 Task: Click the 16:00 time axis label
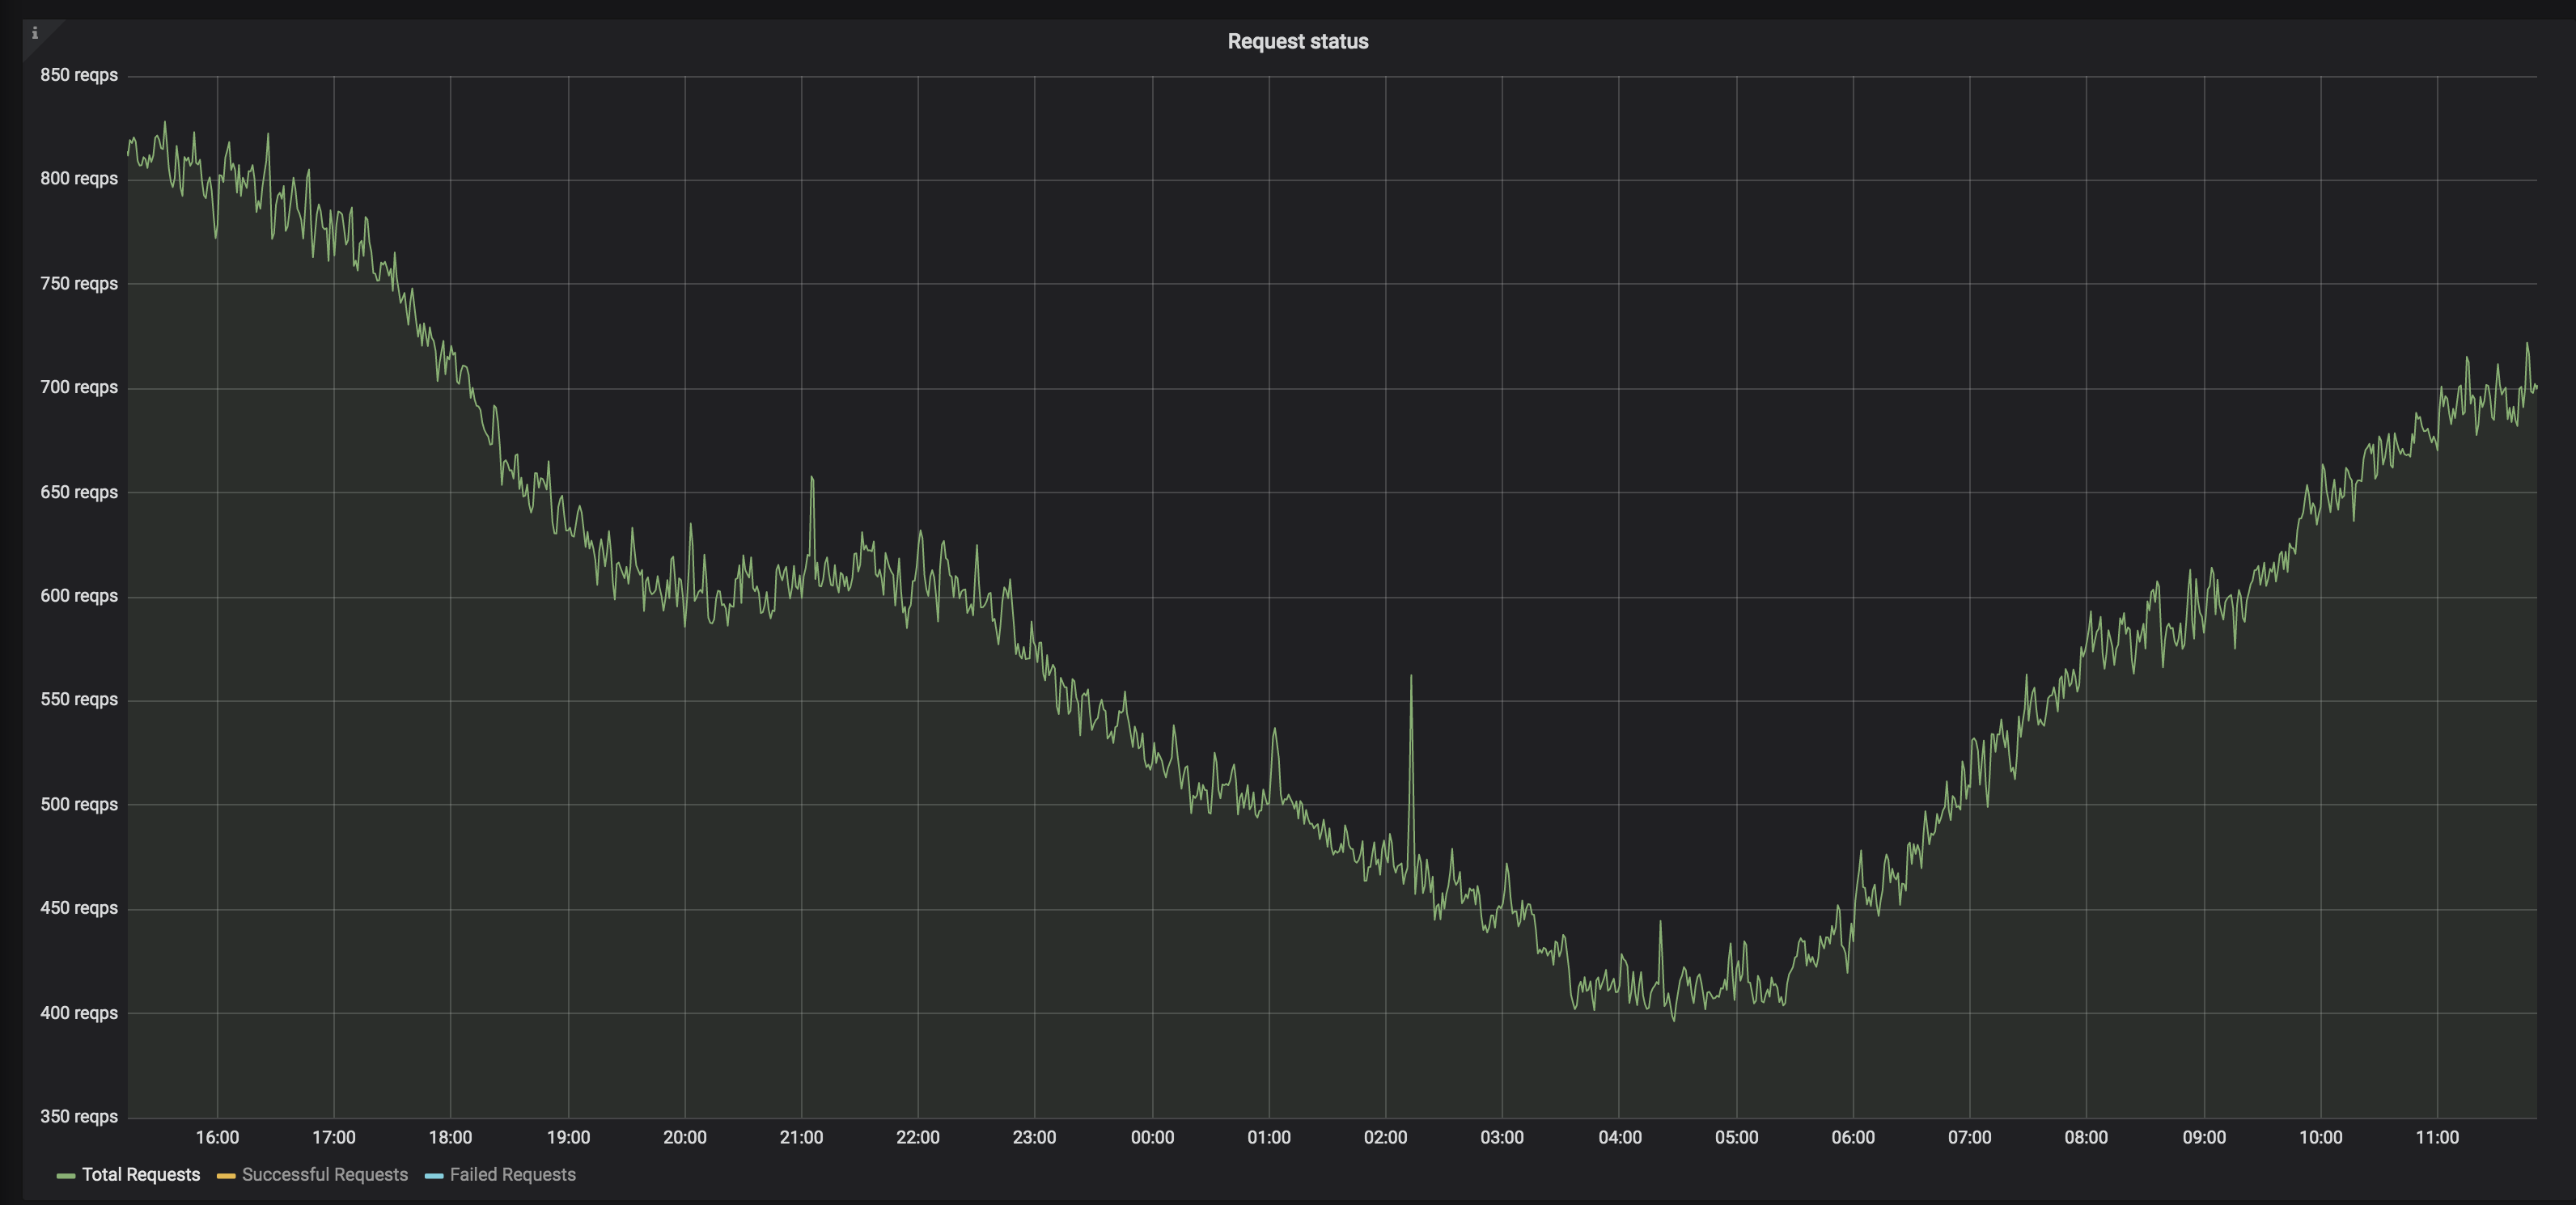pos(217,1137)
